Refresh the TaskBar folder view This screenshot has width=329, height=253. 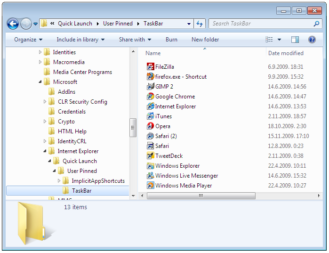pos(200,24)
